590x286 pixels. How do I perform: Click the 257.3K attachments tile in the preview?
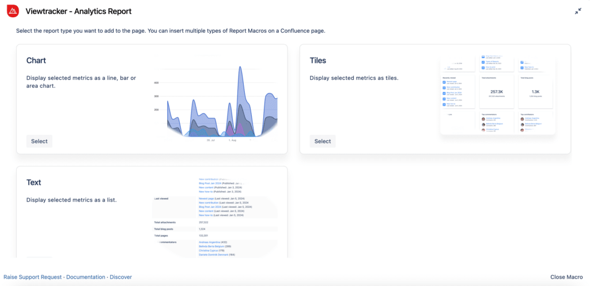(497, 91)
